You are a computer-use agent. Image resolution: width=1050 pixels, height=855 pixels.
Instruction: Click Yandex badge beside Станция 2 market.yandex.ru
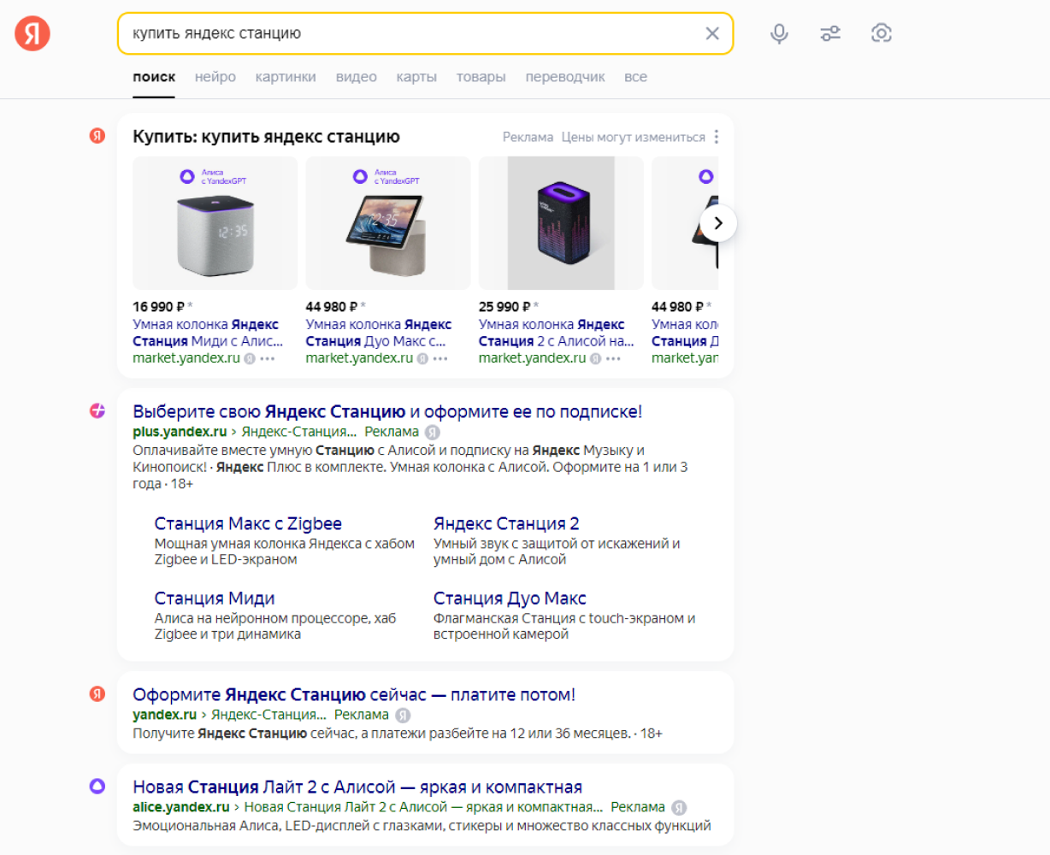[x=595, y=359]
